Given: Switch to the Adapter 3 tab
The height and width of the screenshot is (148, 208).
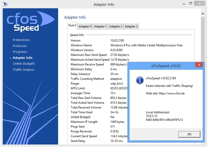Looking at the screenshot, I should [131, 26].
